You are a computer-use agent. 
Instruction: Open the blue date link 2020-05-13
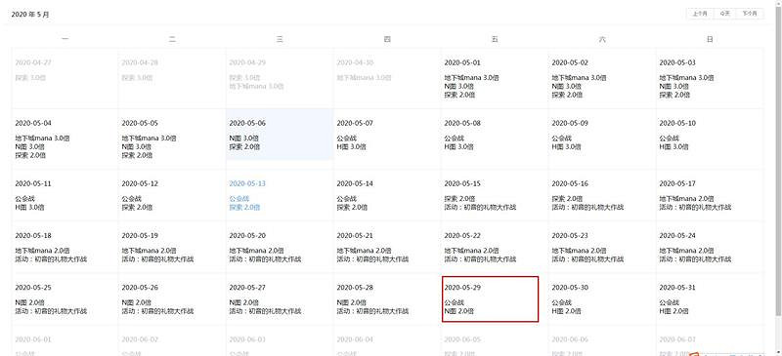[247, 183]
